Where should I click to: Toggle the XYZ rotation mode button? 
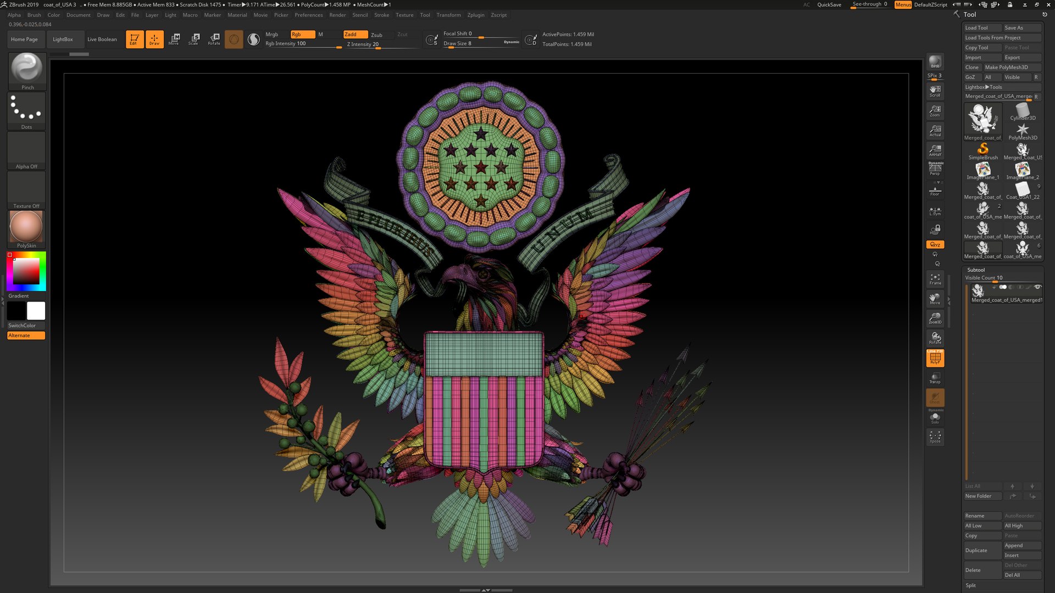(935, 244)
